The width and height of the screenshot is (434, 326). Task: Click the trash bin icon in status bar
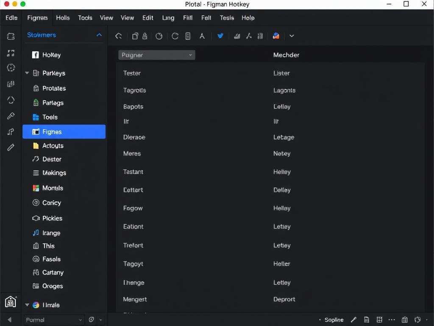[404, 320]
